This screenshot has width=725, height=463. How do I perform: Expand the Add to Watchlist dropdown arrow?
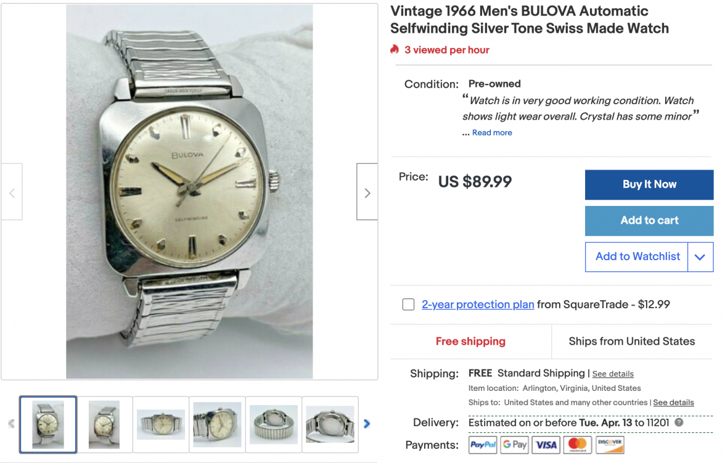700,257
